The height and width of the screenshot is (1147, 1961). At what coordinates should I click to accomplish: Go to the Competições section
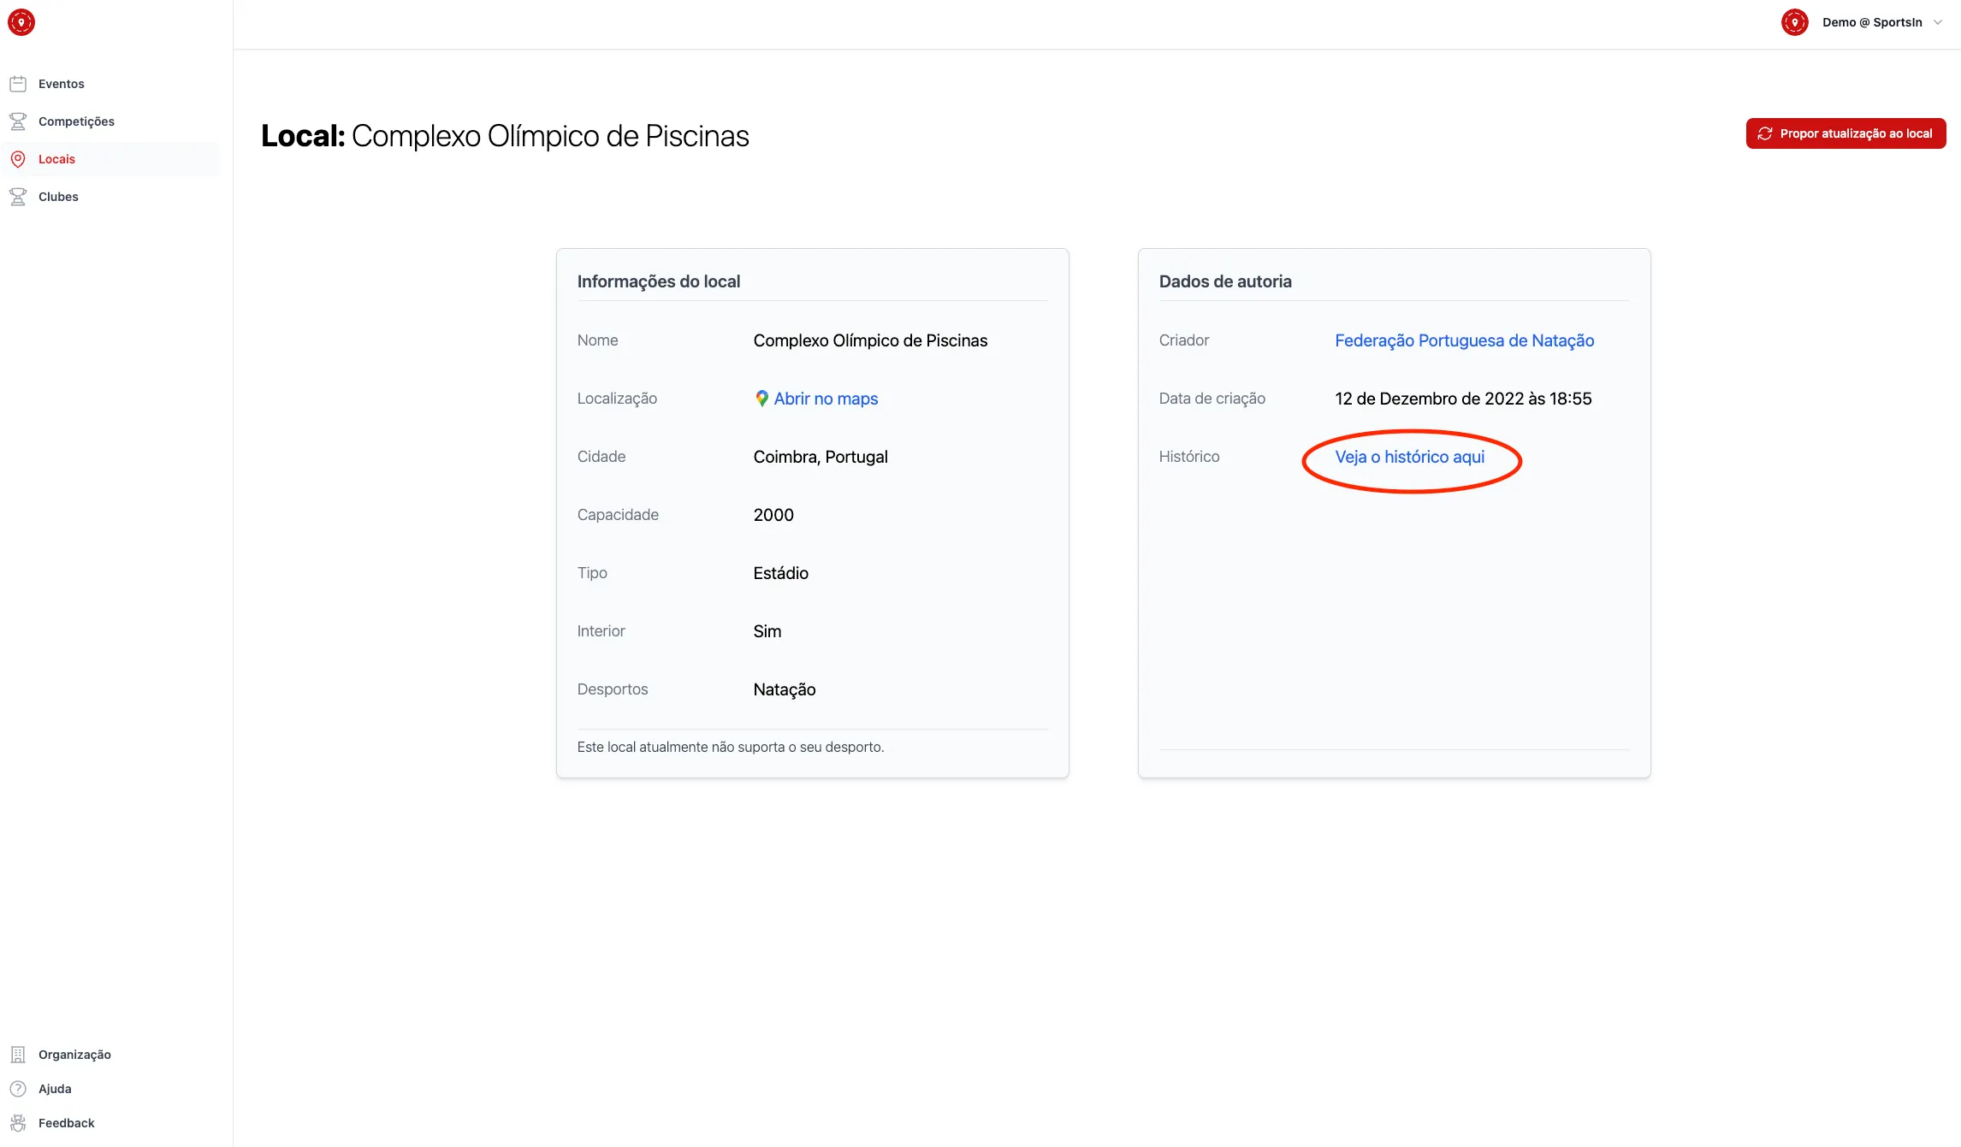pos(76,121)
